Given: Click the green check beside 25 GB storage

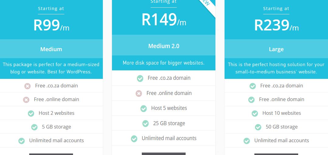Looking at the screenshot, I should (145, 124).
